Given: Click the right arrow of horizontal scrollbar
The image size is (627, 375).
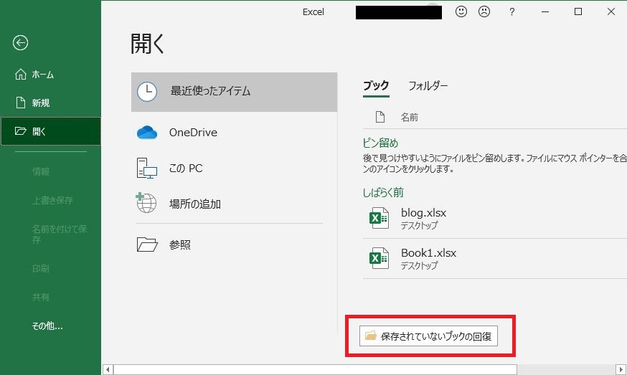Looking at the screenshot, I should click(621, 369).
